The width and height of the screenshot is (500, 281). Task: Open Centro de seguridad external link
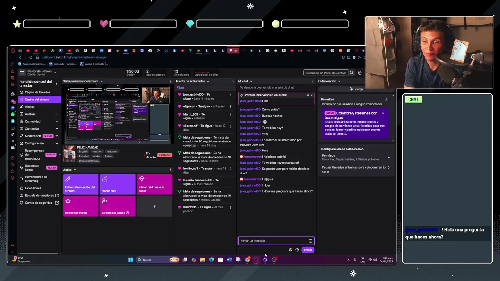39,203
